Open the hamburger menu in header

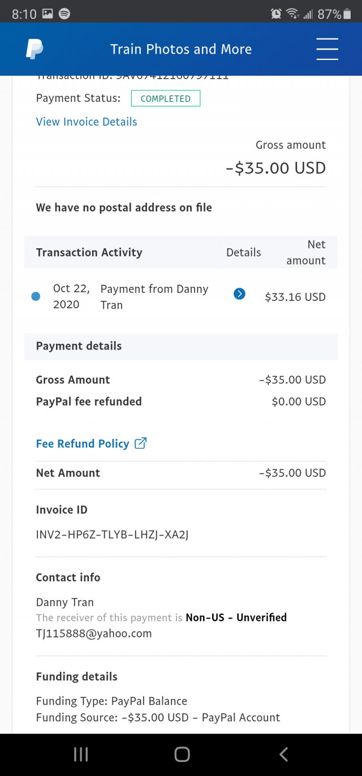click(x=327, y=49)
